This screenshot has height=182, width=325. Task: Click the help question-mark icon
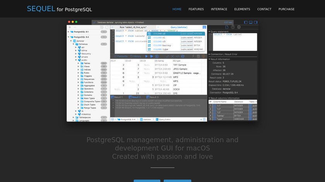(x=233, y=27)
